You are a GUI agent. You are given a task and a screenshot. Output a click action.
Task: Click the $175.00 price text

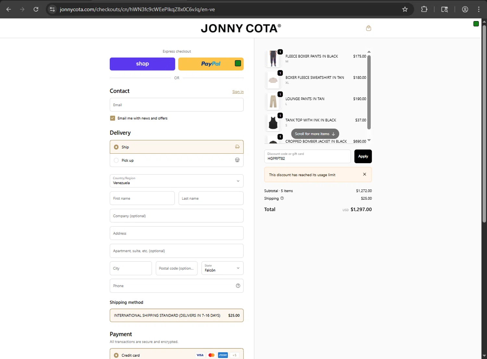coord(360,56)
